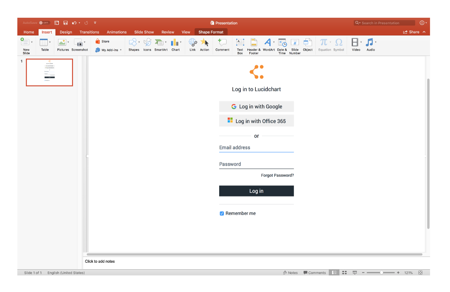The width and height of the screenshot is (450, 292).
Task: Open the Store add-ins icon
Action: (97, 41)
